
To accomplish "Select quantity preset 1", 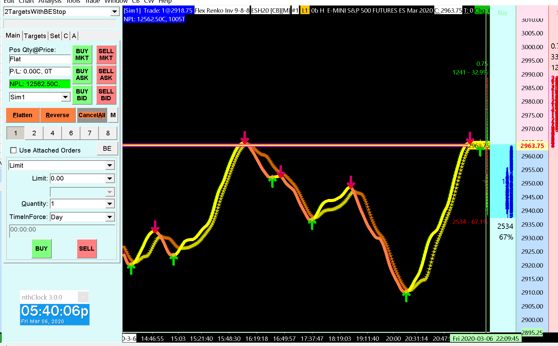I will pos(16,133).
